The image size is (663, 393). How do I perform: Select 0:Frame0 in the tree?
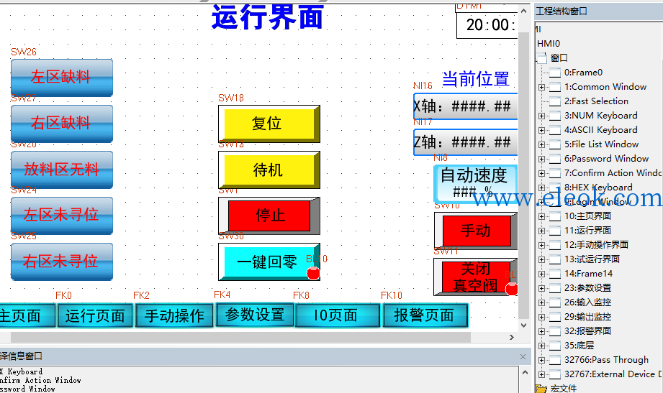[583, 72]
